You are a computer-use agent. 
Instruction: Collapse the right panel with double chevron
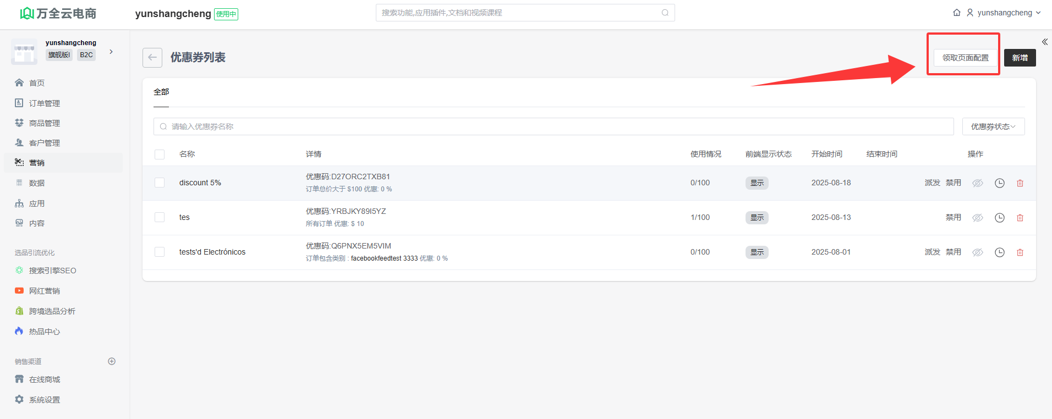1044,42
